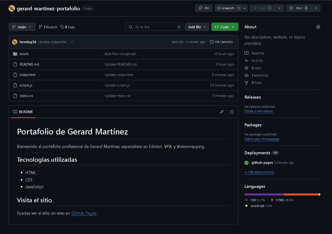The width and height of the screenshot is (332, 234).
Task: Select the CSS 51.7% language entry
Action: (255, 200)
